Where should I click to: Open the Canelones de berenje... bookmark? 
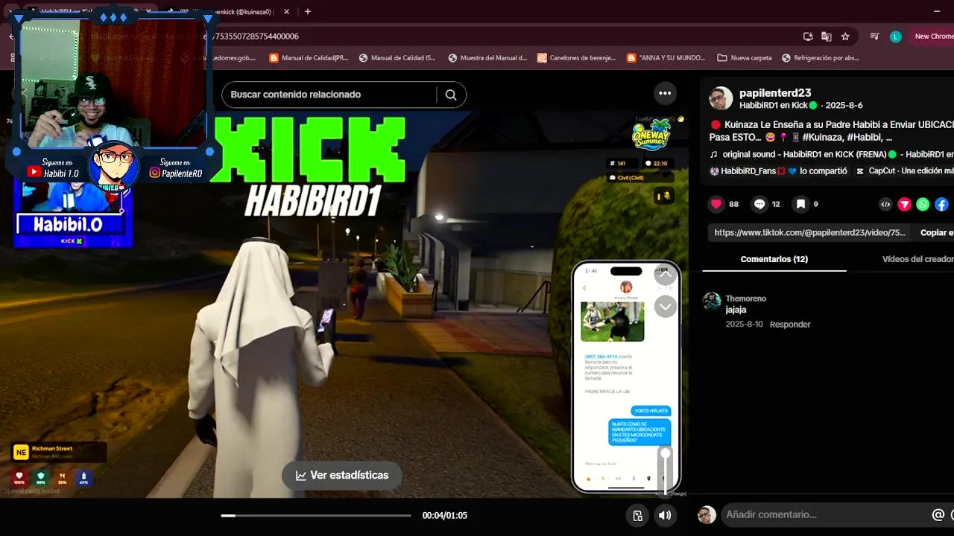(577, 57)
